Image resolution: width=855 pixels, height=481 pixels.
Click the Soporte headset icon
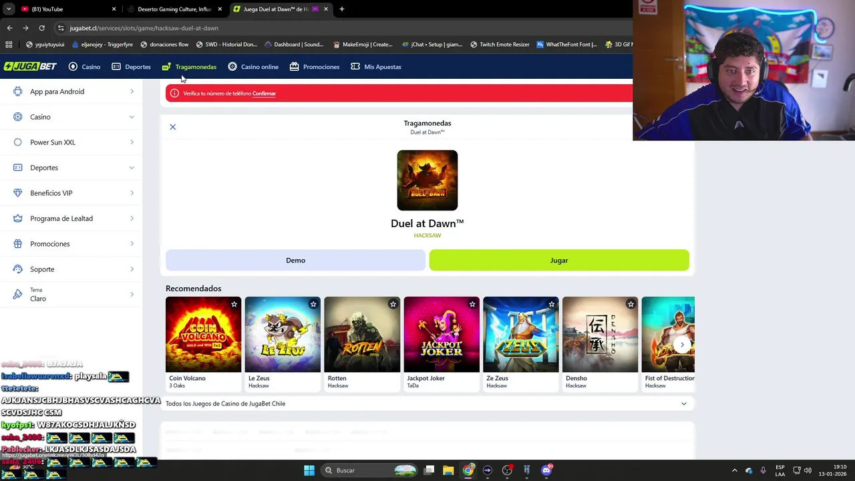point(18,269)
